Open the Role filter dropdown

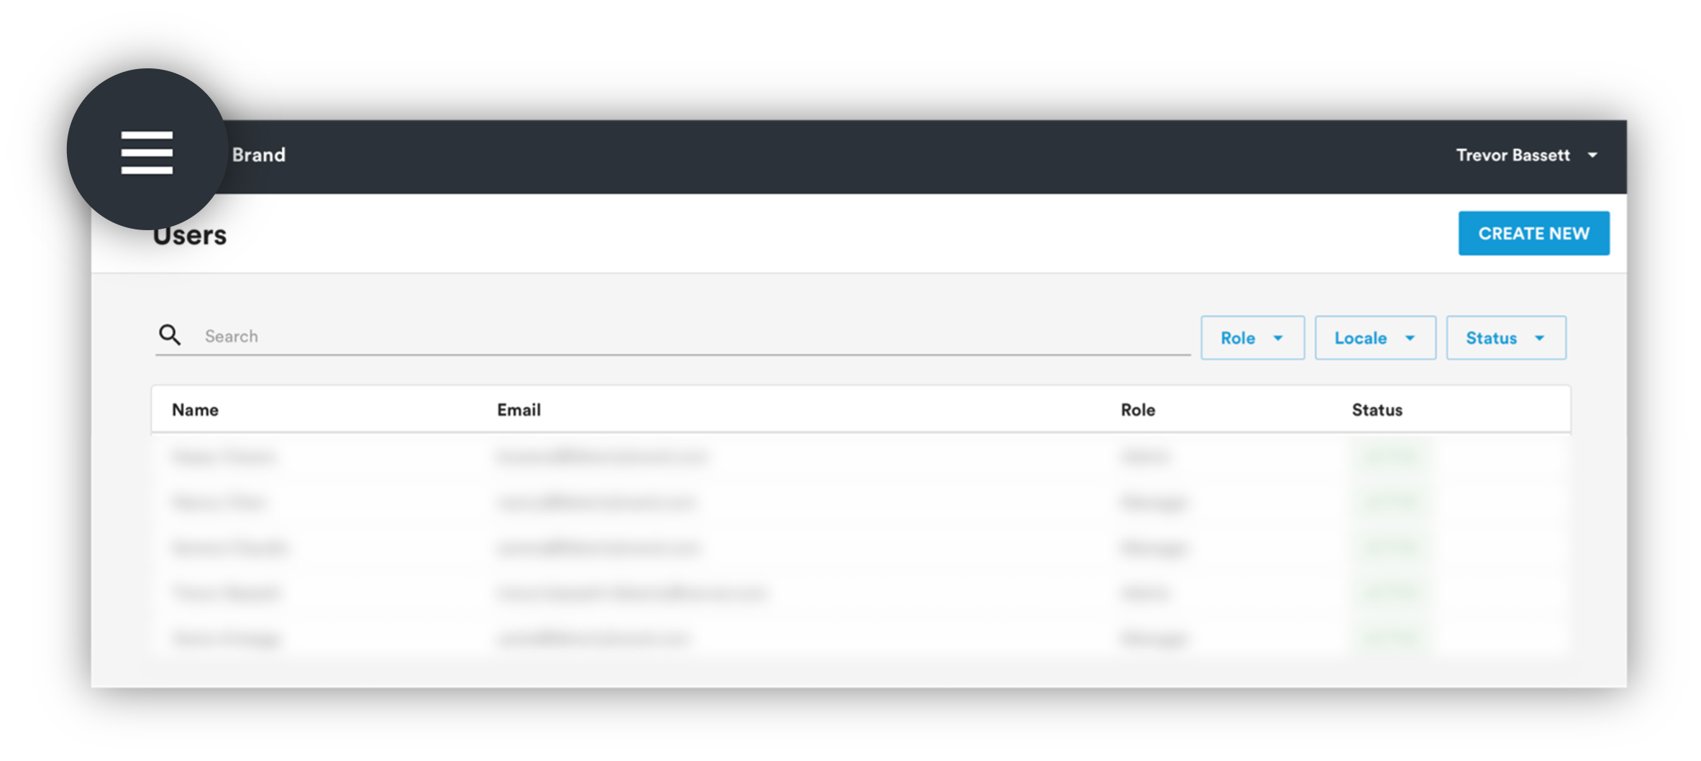(1252, 337)
